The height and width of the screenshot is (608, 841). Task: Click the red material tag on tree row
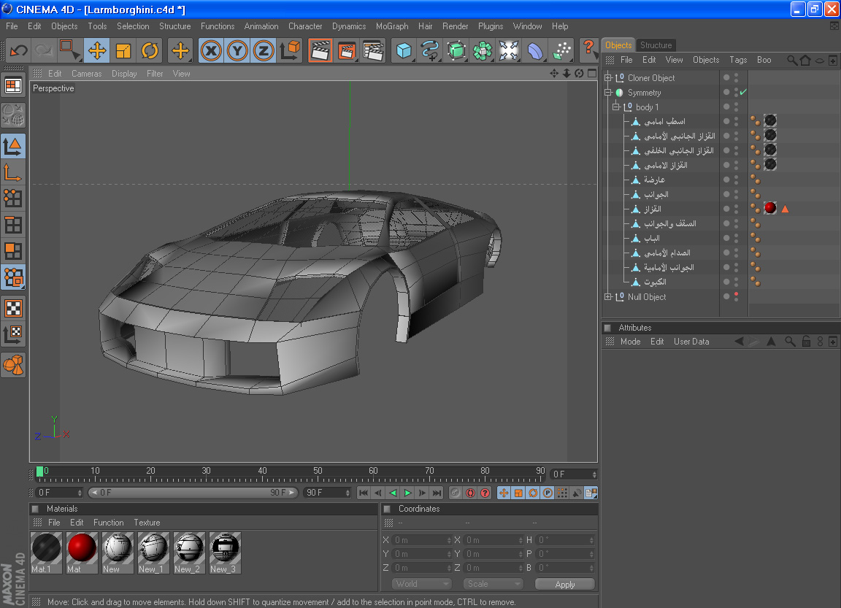tap(770, 208)
